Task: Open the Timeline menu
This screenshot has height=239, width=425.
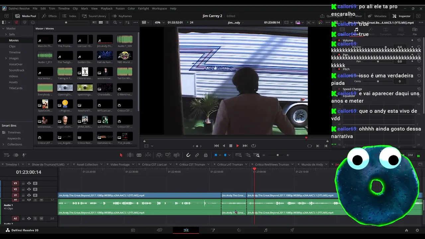Action: (x=64, y=8)
